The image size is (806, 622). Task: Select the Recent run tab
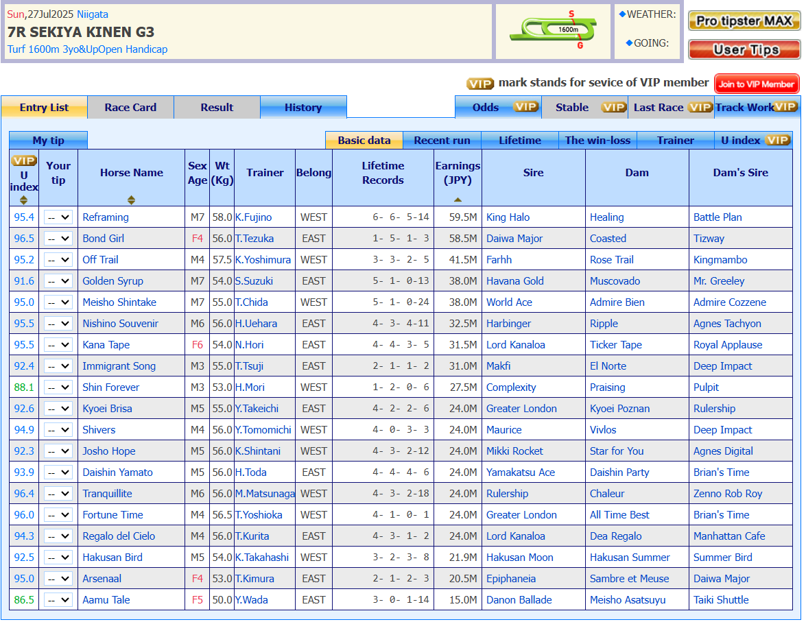tap(442, 141)
